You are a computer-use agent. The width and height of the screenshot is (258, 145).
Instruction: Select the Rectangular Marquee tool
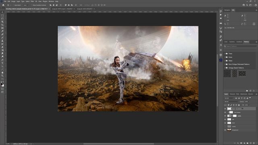coord(2,15)
